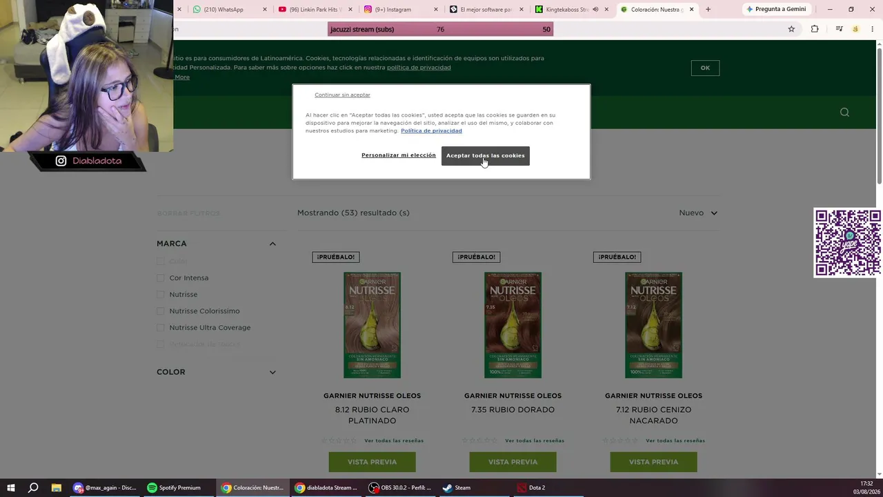The width and height of the screenshot is (883, 497).
Task: Close the Coloración tab
Action: pos(691,10)
